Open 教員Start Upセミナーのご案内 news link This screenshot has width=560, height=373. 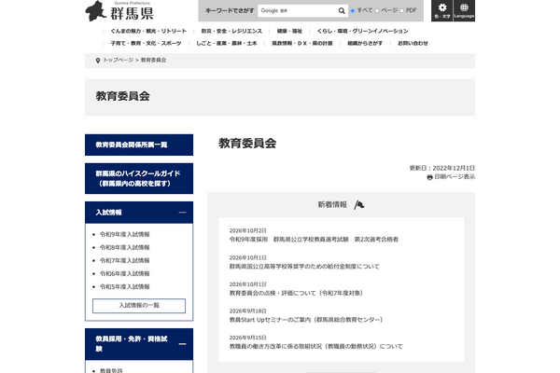[306, 320]
